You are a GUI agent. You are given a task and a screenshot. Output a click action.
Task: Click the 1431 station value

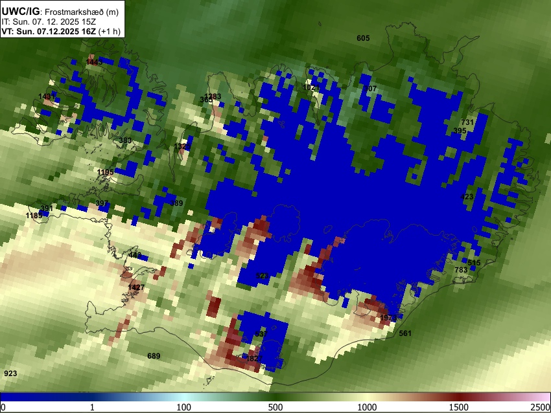click(x=47, y=96)
